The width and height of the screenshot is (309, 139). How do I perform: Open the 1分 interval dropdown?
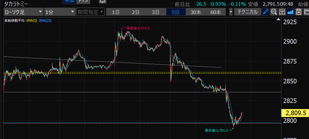[60, 12]
